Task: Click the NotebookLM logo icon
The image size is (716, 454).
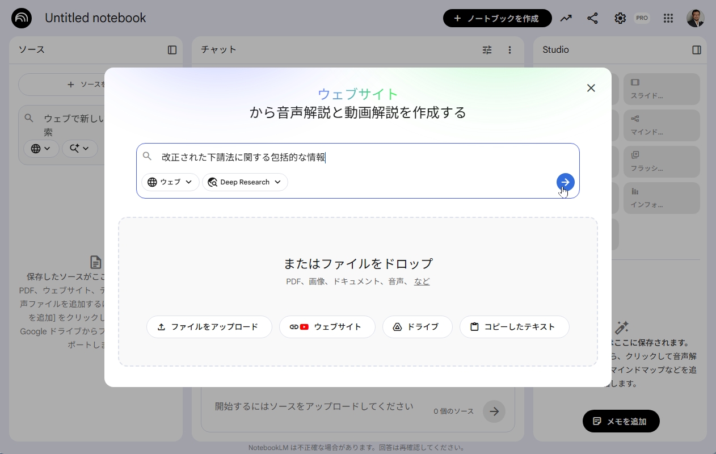Action: 22,18
